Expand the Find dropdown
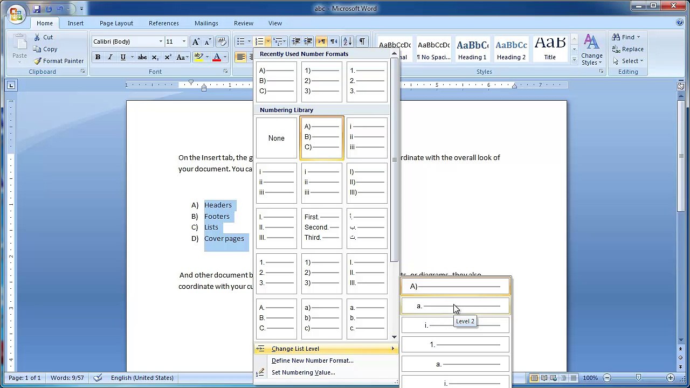The width and height of the screenshot is (690, 388). (638, 37)
